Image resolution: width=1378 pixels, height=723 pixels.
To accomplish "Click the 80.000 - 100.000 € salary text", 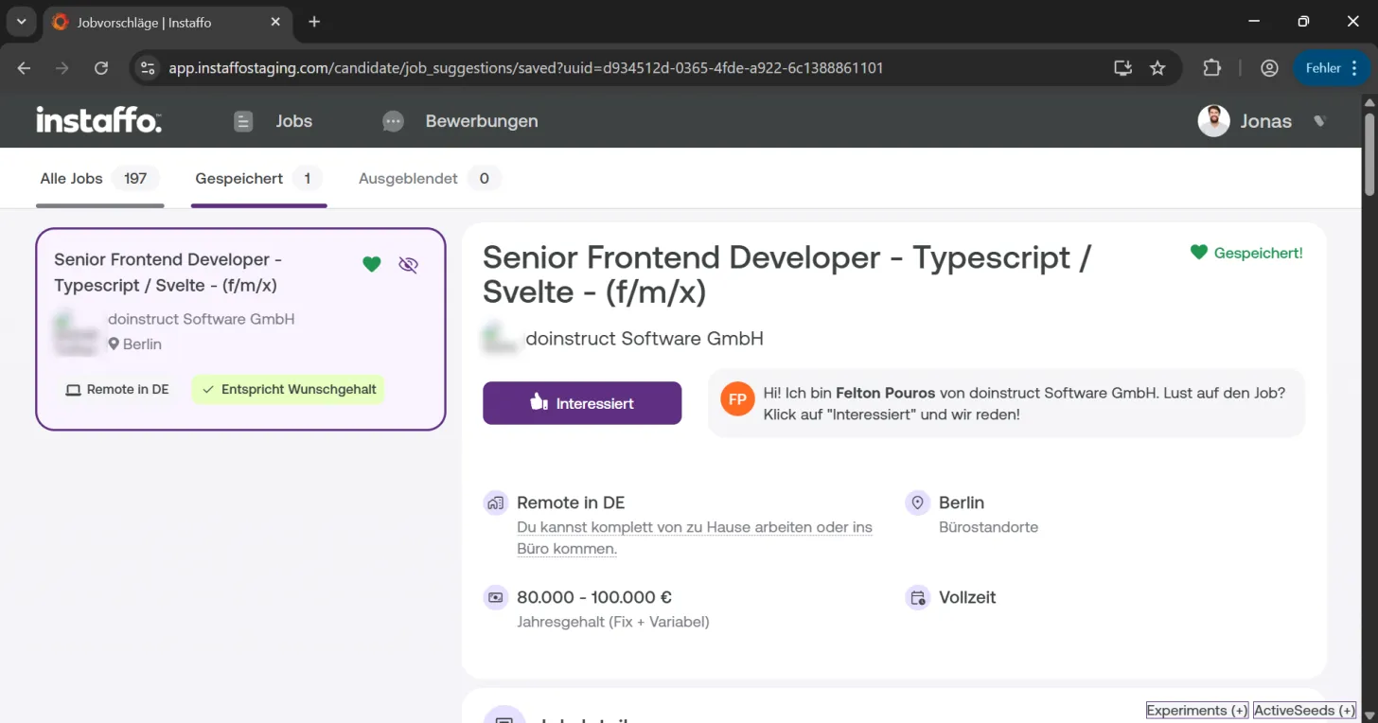I will tap(594, 597).
